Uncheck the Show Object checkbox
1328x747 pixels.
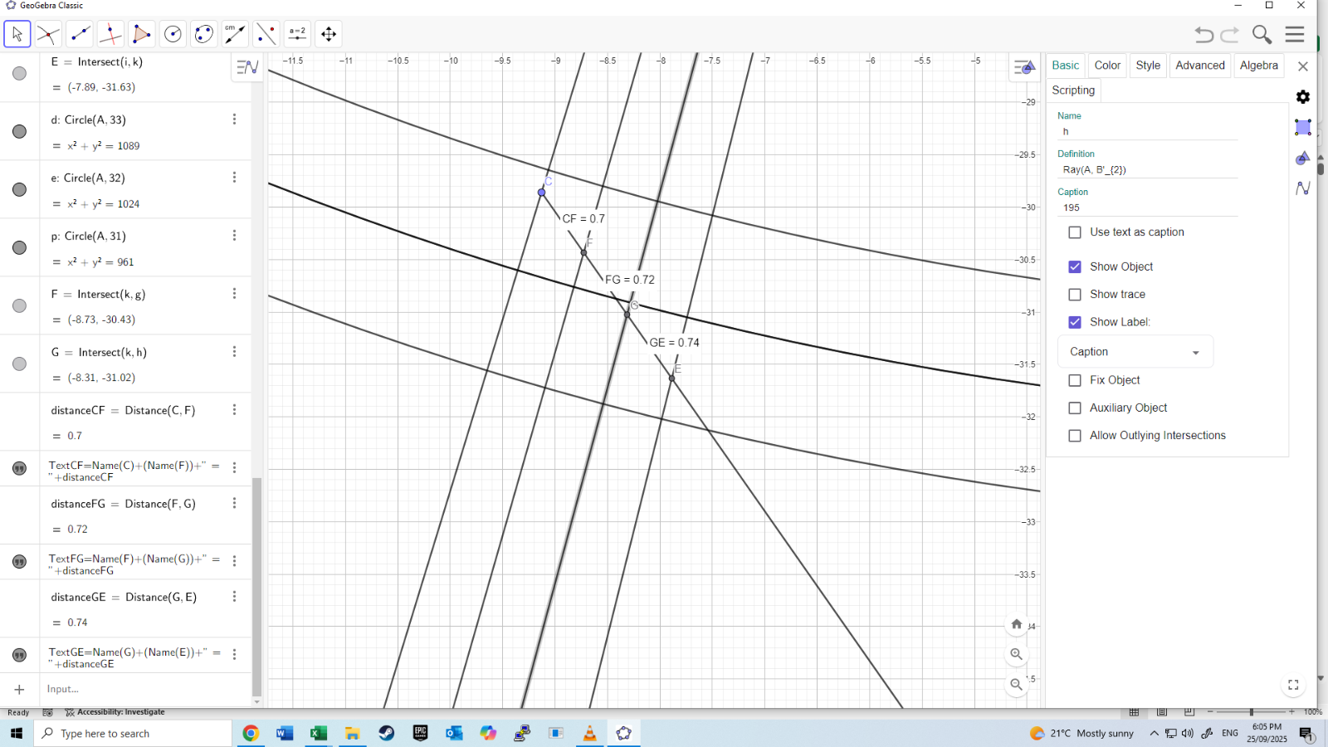1075,267
